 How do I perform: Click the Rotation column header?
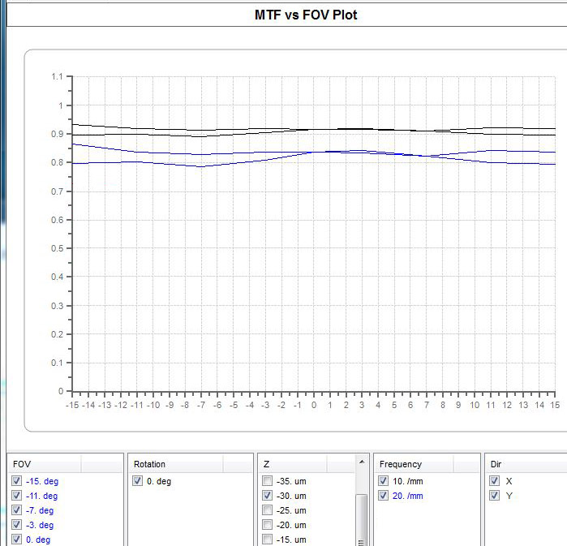176,464
